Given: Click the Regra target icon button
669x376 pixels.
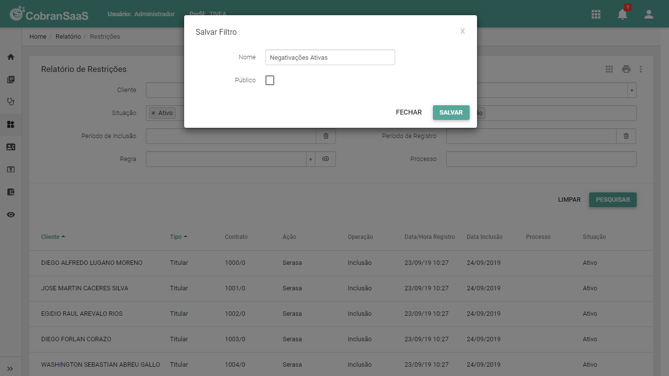Looking at the screenshot, I should pos(326,159).
